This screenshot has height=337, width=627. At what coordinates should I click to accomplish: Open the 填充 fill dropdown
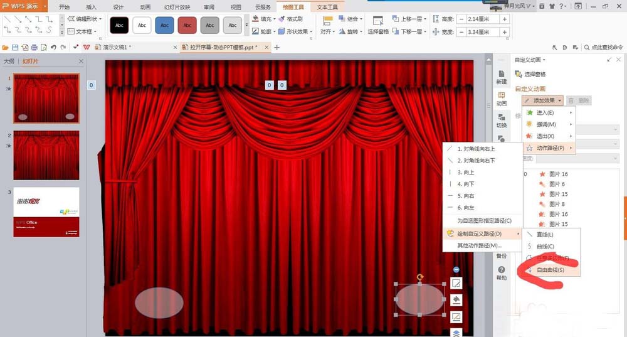tap(265, 19)
